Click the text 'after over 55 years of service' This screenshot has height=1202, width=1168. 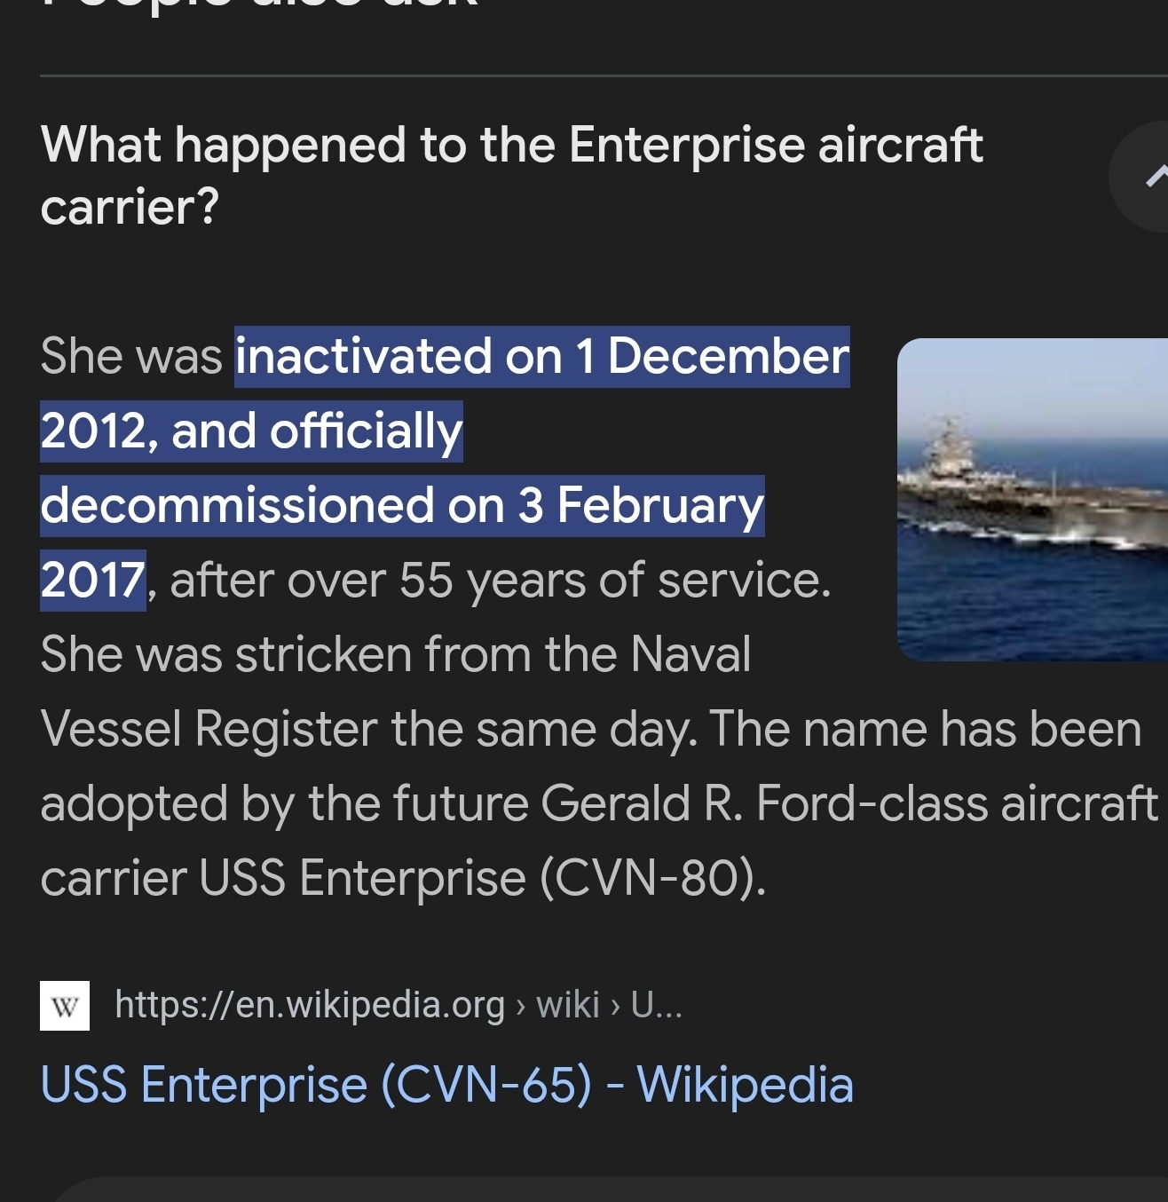499,581
